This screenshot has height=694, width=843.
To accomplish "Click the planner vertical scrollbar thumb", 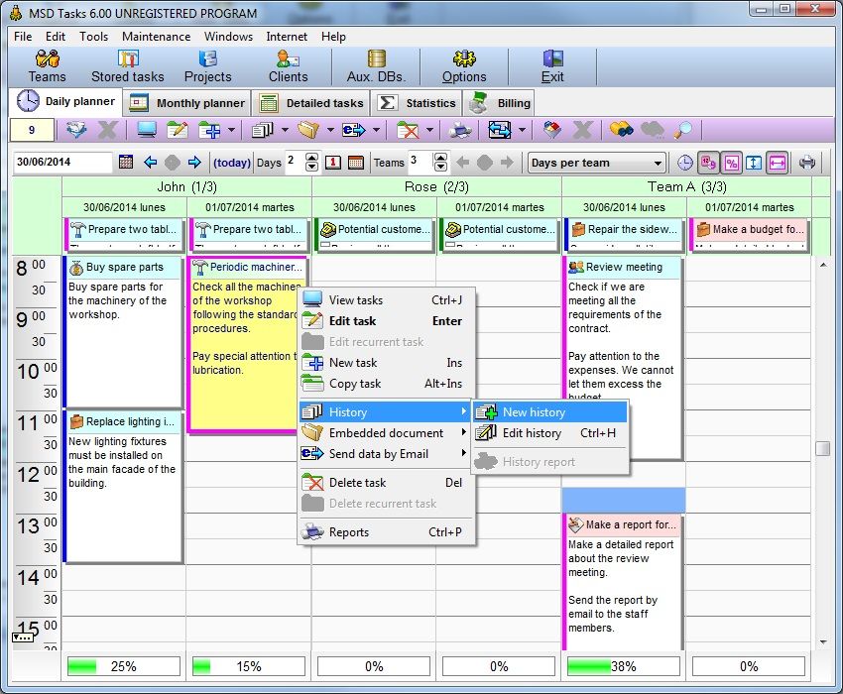I will click(x=822, y=448).
